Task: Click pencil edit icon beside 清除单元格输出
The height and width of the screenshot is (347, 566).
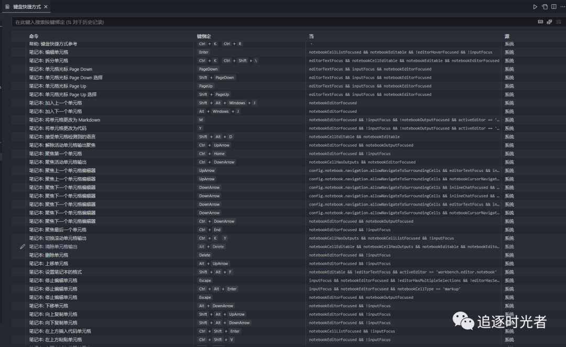Action: pos(23,246)
